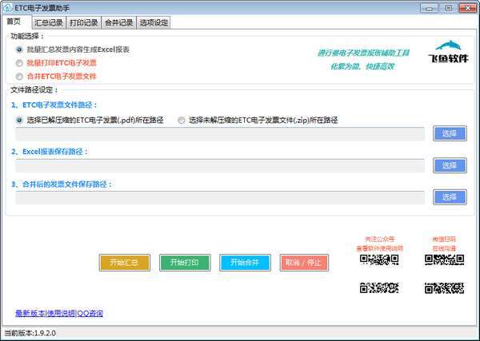
Task: Click the ETC电子发票助手 title bar app icon
Action: pyautogui.click(x=7, y=7)
